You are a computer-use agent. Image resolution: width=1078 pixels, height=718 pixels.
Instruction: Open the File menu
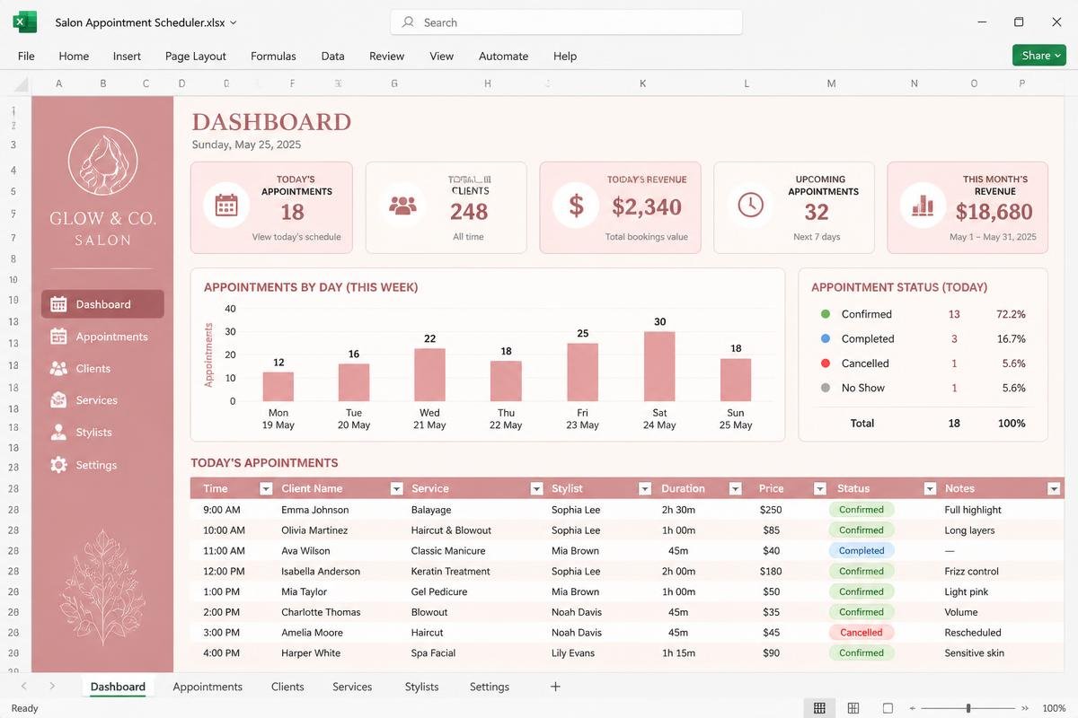point(26,56)
